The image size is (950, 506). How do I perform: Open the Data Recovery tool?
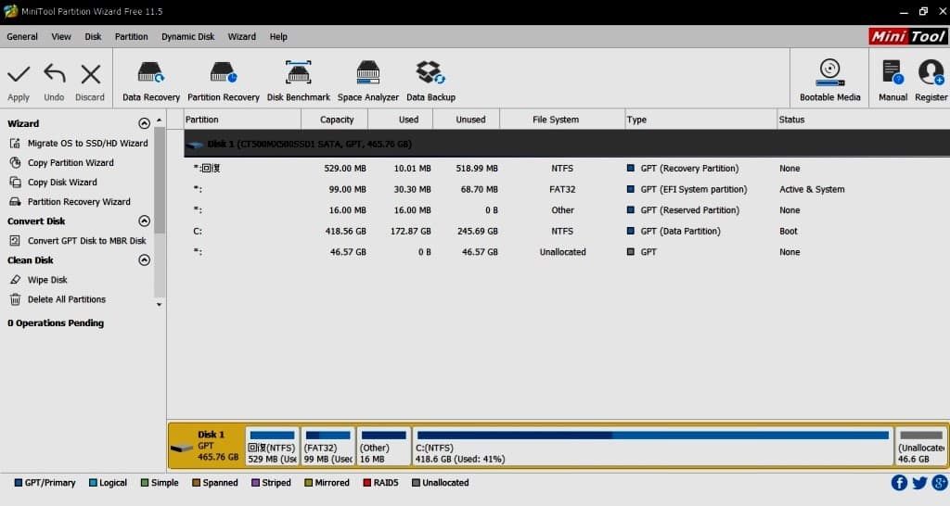pyautogui.click(x=151, y=74)
